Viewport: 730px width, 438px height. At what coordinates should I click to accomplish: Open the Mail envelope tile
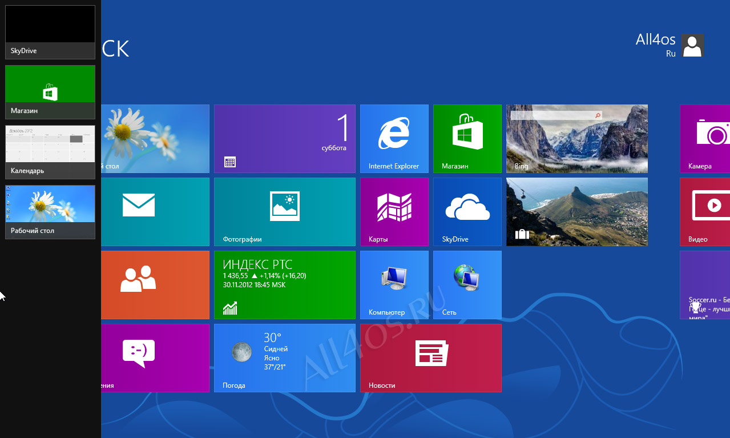[155, 212]
